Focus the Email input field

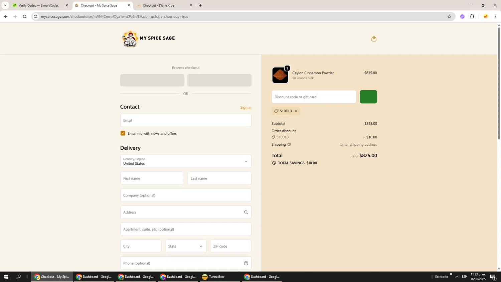coord(186,120)
